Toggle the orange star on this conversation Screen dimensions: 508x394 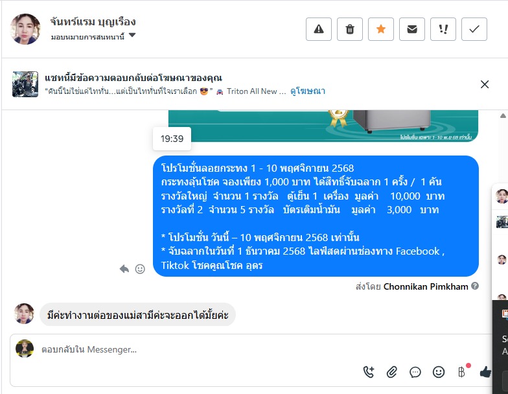click(381, 29)
